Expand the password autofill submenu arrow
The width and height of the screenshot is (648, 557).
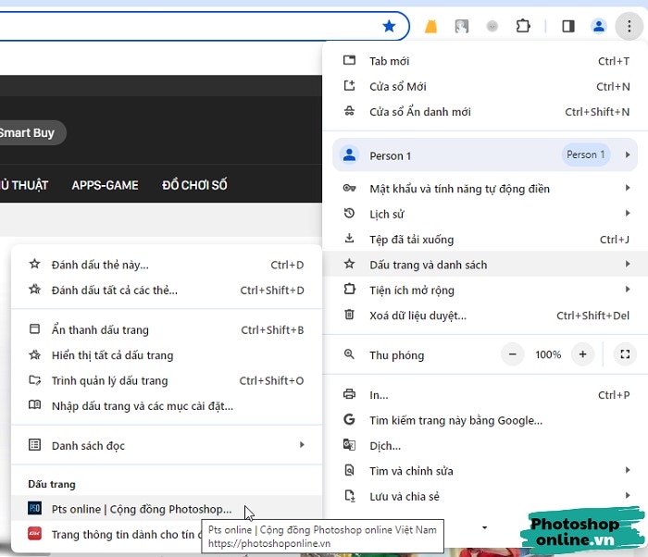(x=628, y=188)
